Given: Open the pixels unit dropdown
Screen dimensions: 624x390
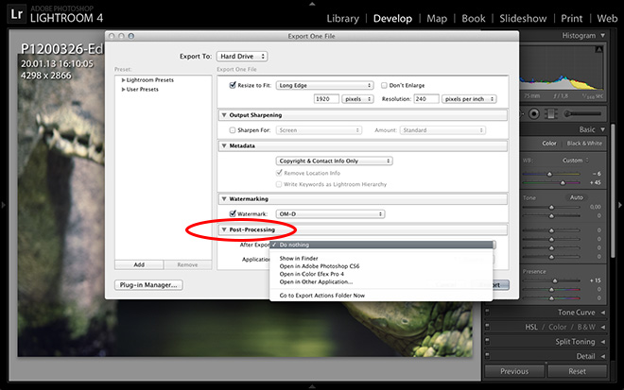Looking at the screenshot, I should coord(357,99).
